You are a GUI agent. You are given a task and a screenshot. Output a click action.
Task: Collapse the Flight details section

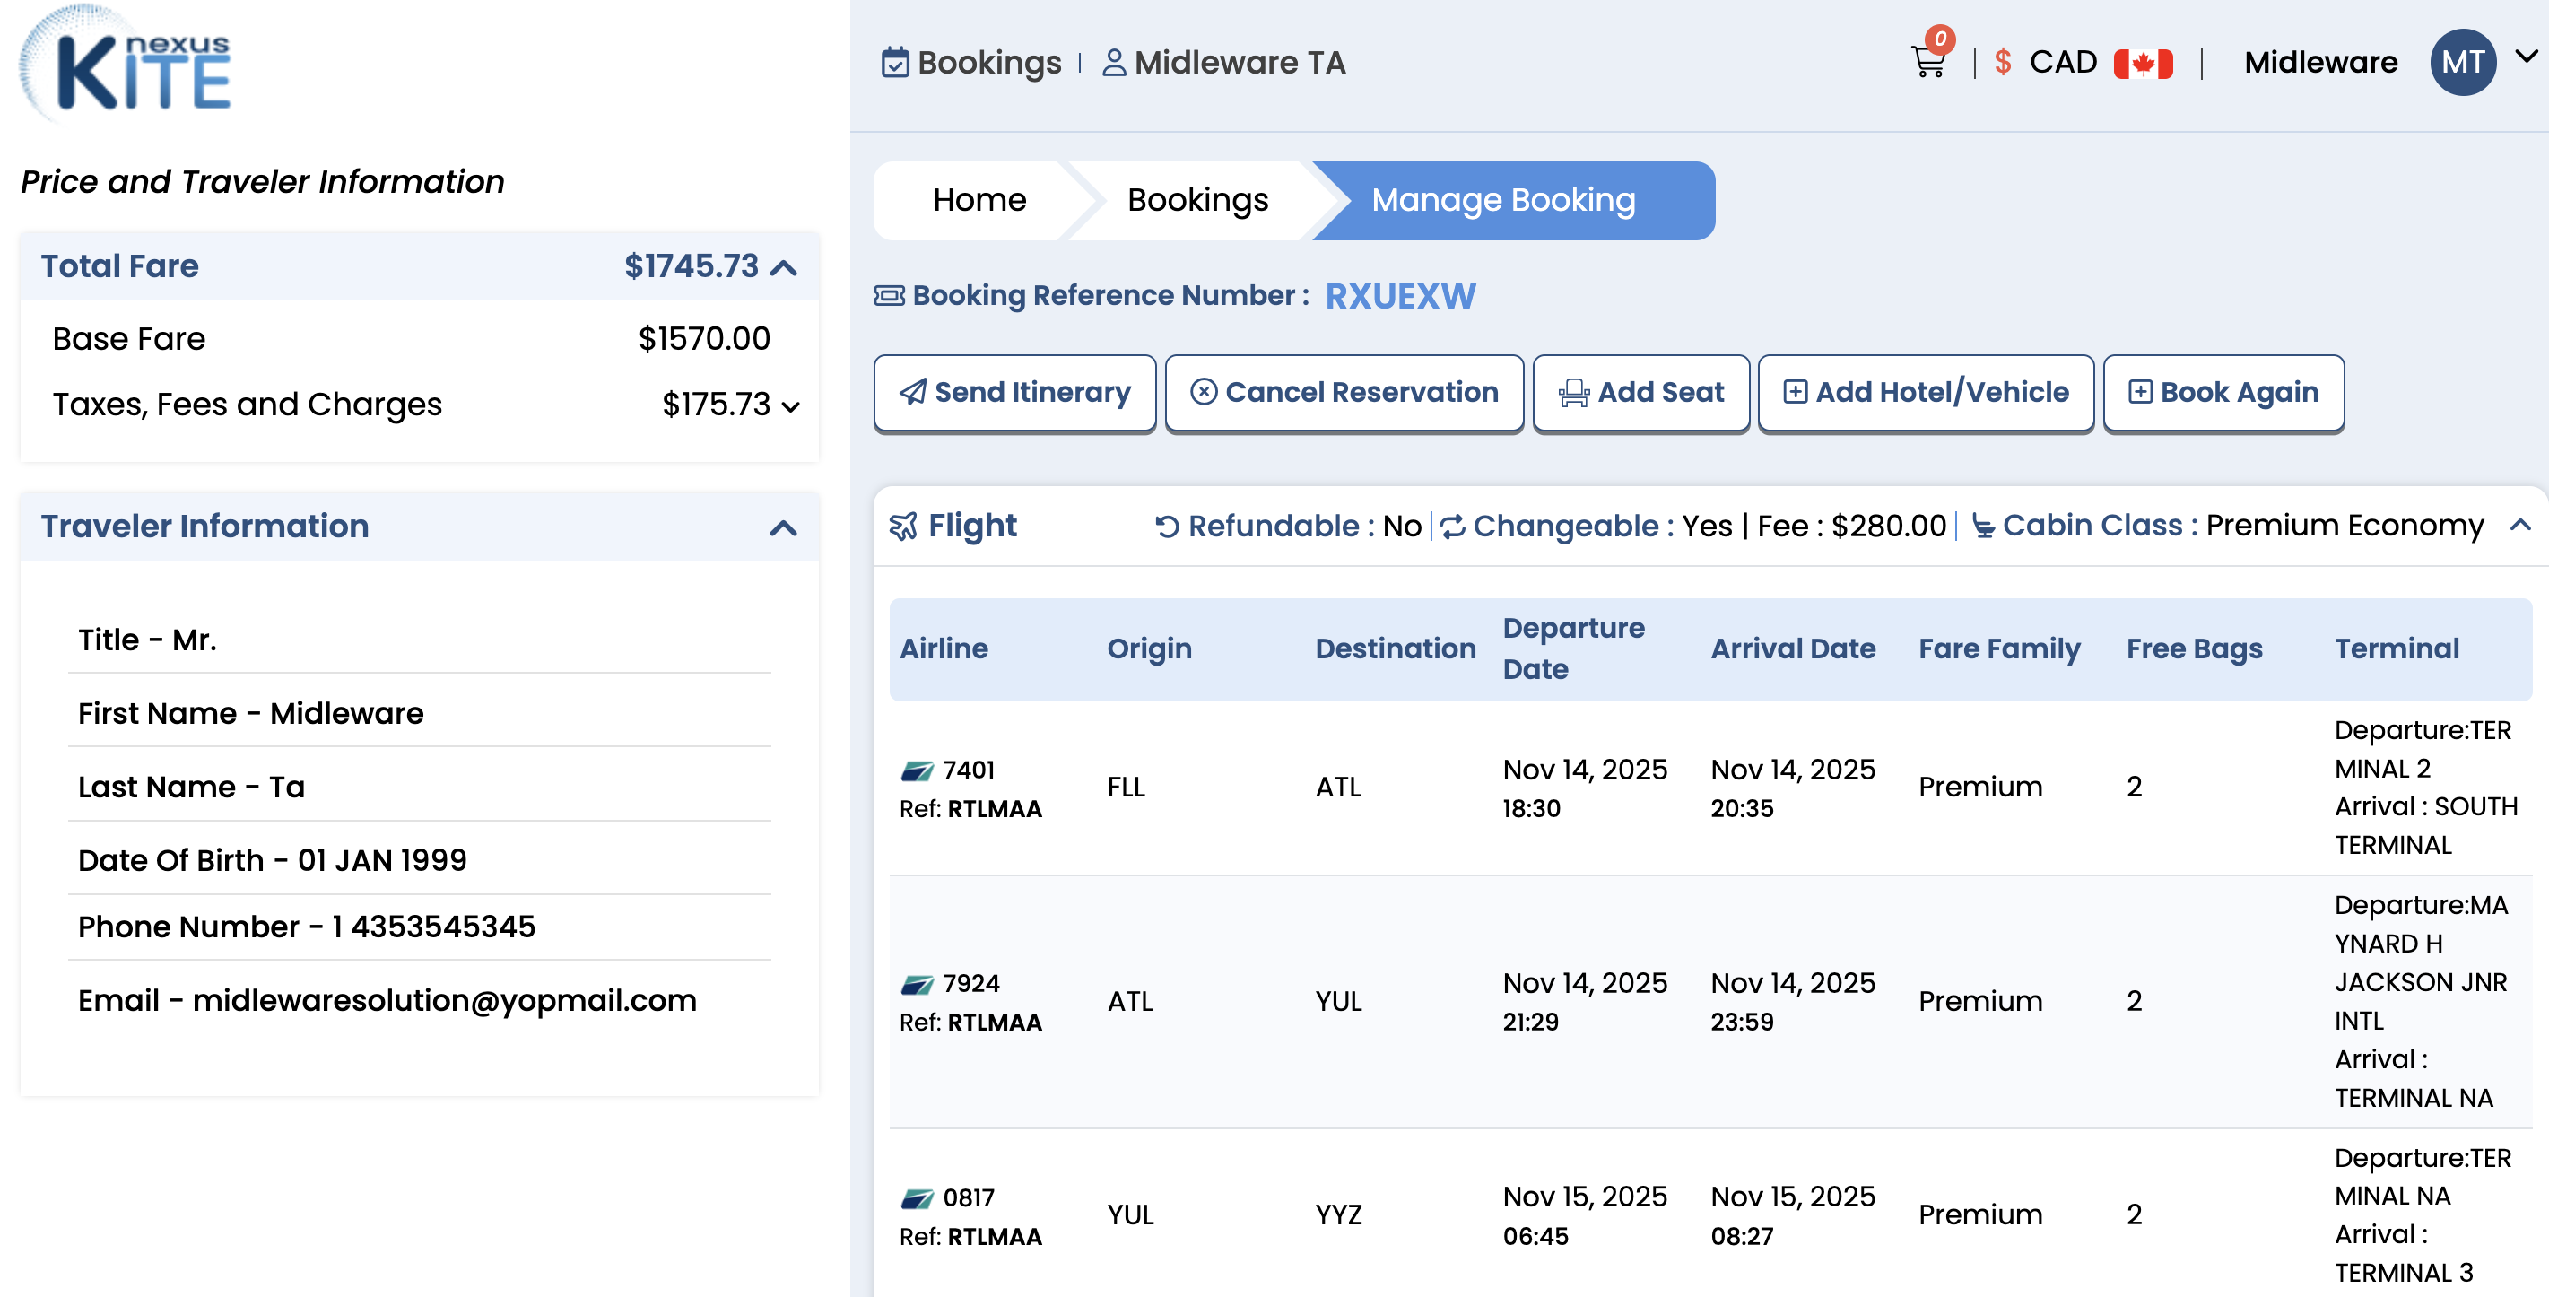point(2519,526)
